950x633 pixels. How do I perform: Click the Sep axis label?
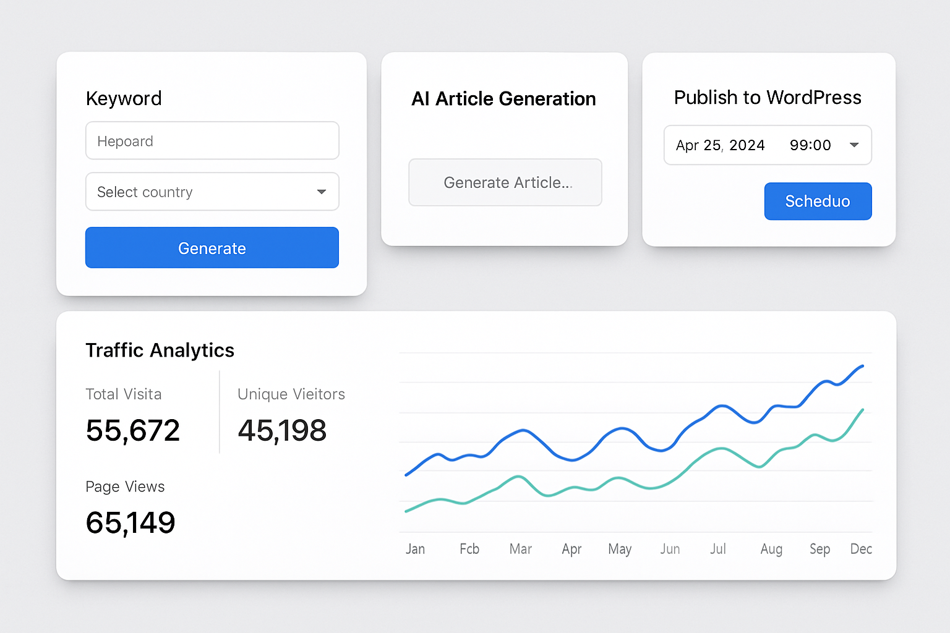(819, 550)
